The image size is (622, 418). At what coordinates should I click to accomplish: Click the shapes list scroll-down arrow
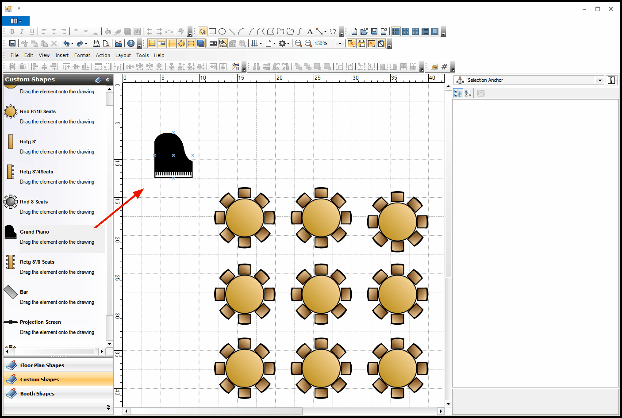click(x=109, y=344)
